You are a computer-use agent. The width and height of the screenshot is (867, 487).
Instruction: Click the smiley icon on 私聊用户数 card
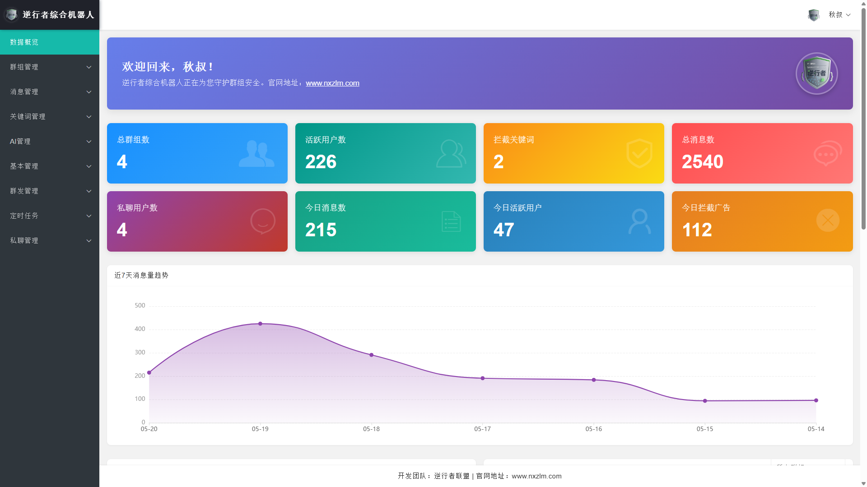pyautogui.click(x=263, y=221)
